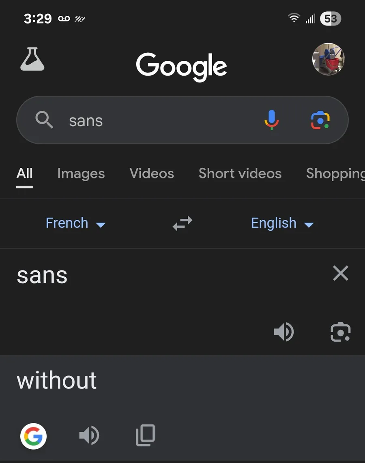The width and height of the screenshot is (365, 463).
Task: Copy the translation 'without' to clipboard
Action: (145, 435)
